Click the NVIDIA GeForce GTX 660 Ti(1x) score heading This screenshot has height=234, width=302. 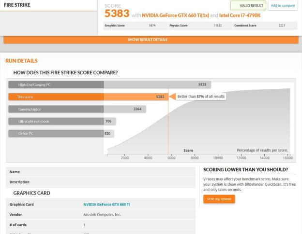(x=176, y=15)
